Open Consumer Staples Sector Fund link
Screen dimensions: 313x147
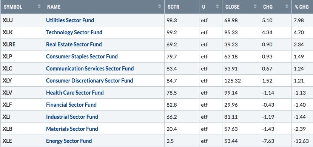point(82,57)
